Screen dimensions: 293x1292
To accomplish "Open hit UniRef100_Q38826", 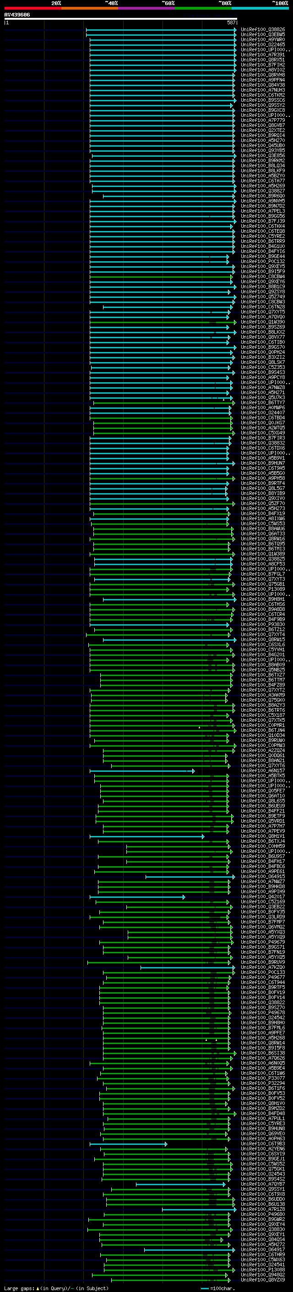I will click(x=263, y=30).
